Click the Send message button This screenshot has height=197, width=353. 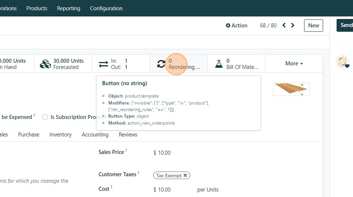(345, 25)
